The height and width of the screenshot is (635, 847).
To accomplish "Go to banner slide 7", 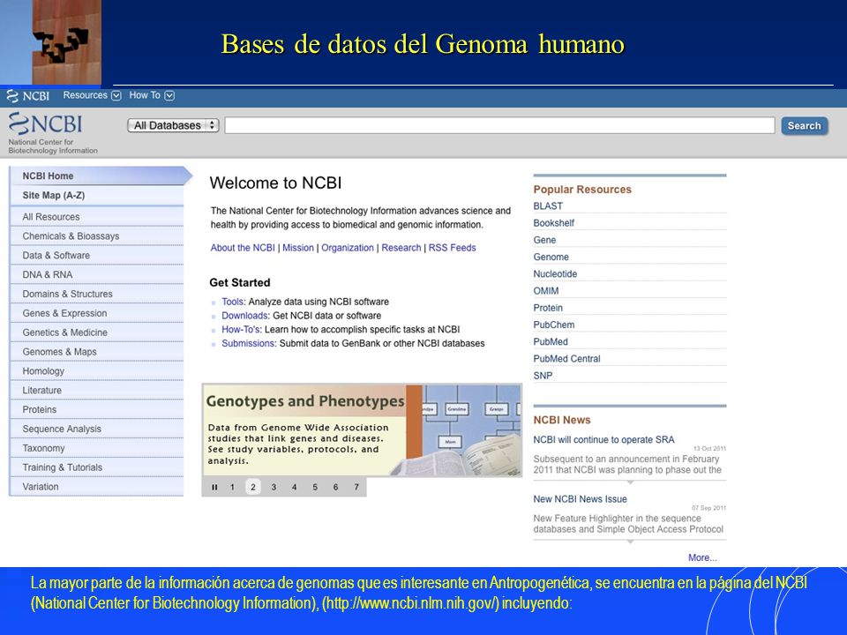I will pos(356,487).
